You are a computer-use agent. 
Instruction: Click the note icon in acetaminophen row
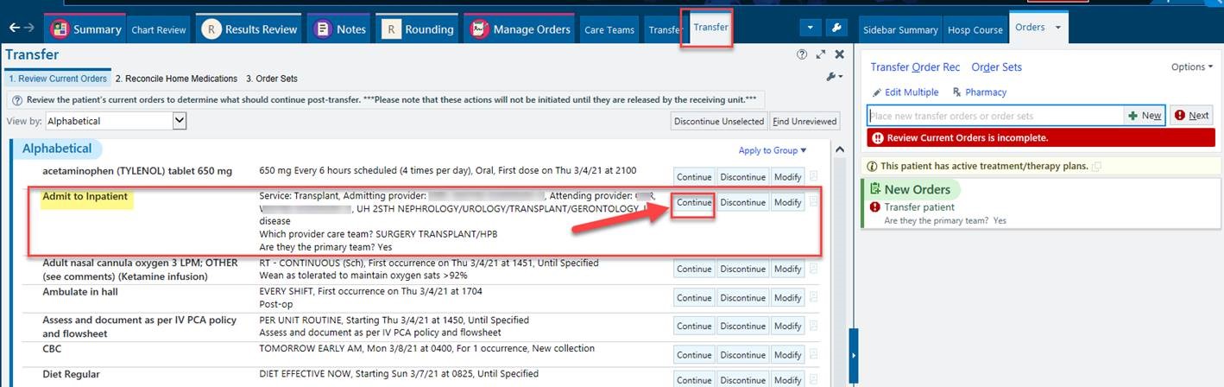coord(813,176)
